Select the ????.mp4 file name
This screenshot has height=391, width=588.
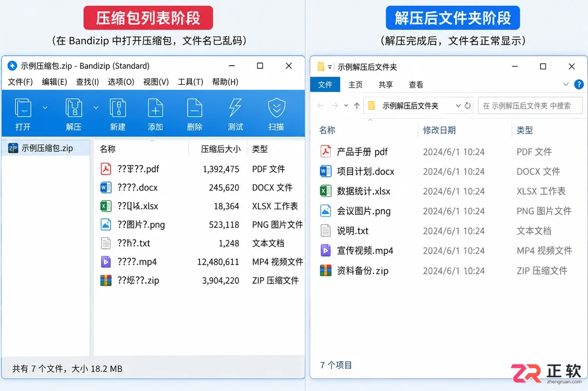(x=137, y=262)
